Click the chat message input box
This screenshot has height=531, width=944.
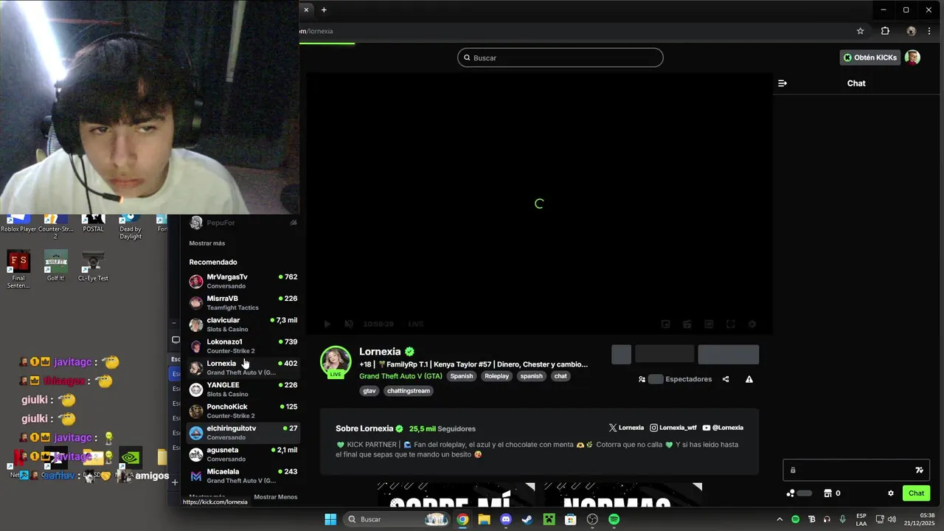[x=856, y=470]
